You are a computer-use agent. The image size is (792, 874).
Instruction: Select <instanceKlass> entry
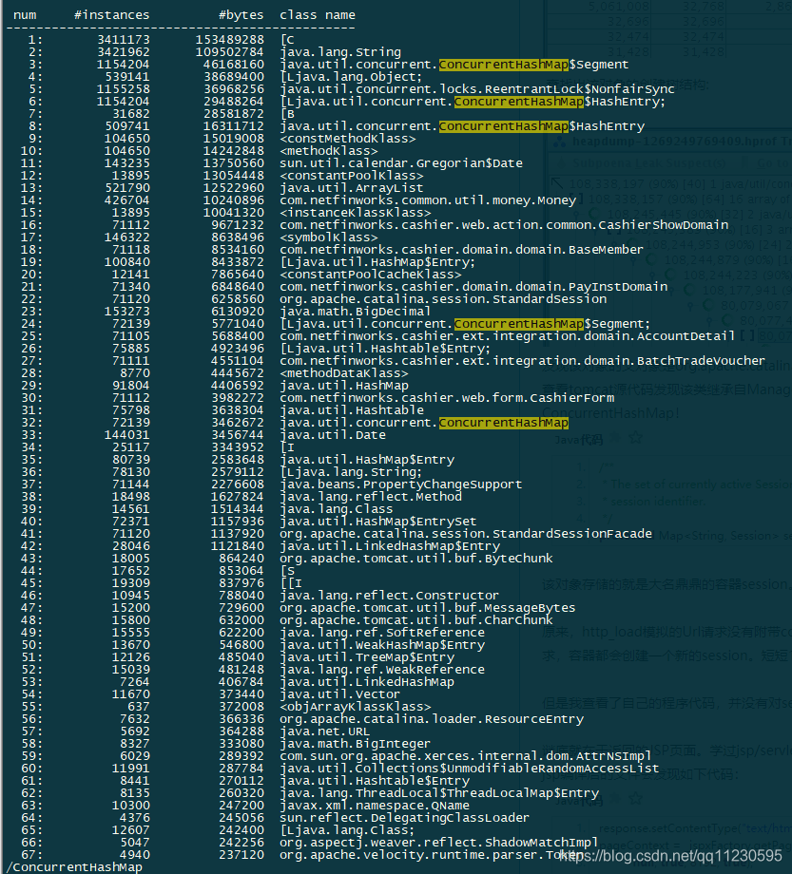(x=356, y=213)
